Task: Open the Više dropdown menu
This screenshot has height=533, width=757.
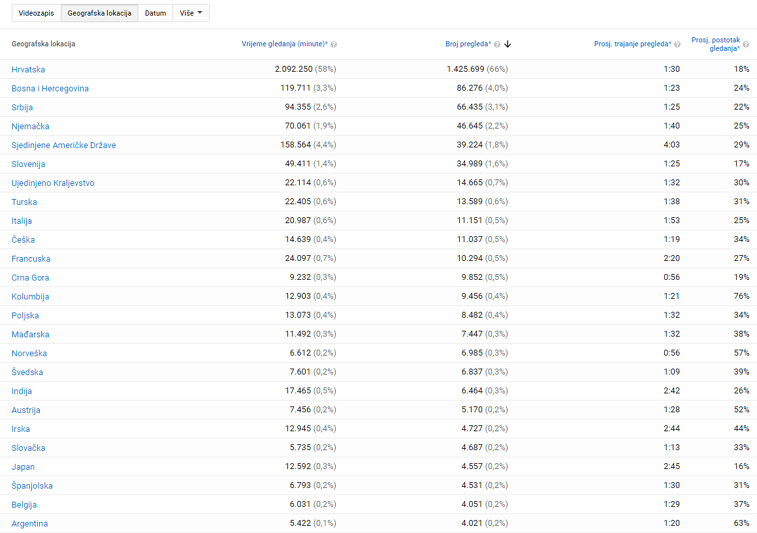Action: coord(191,13)
